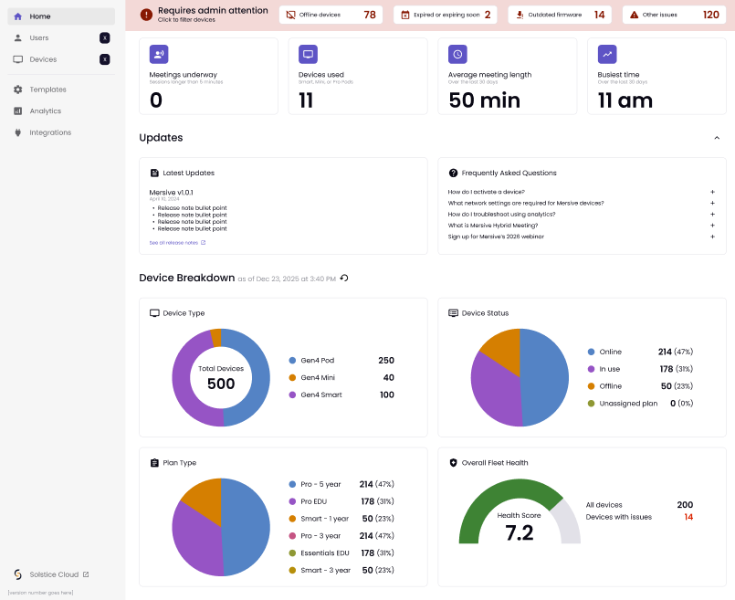This screenshot has width=735, height=600.
Task: Click the Pro - 5 year legend entry
Action: point(341,484)
